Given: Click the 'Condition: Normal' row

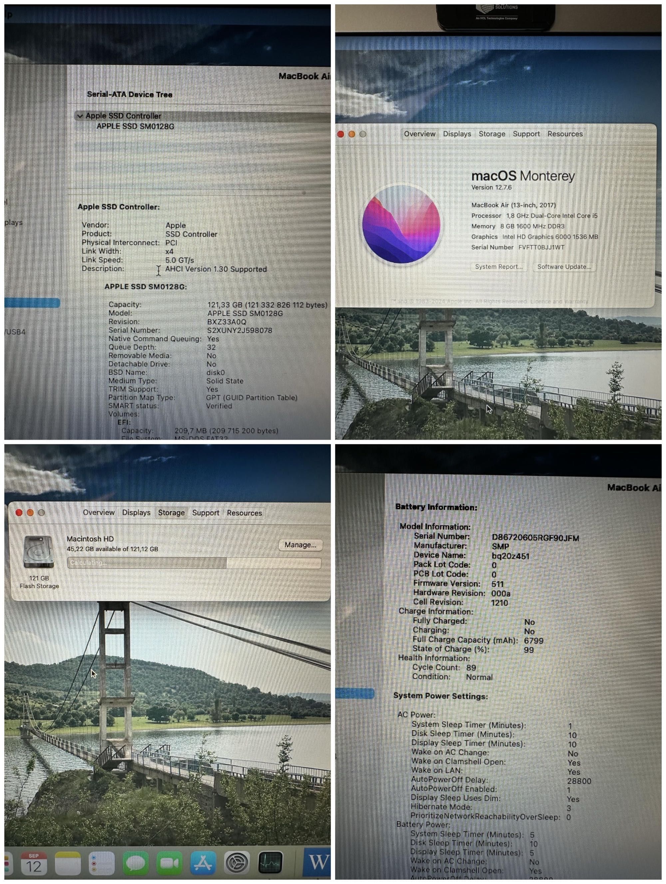Looking at the screenshot, I should (452, 677).
